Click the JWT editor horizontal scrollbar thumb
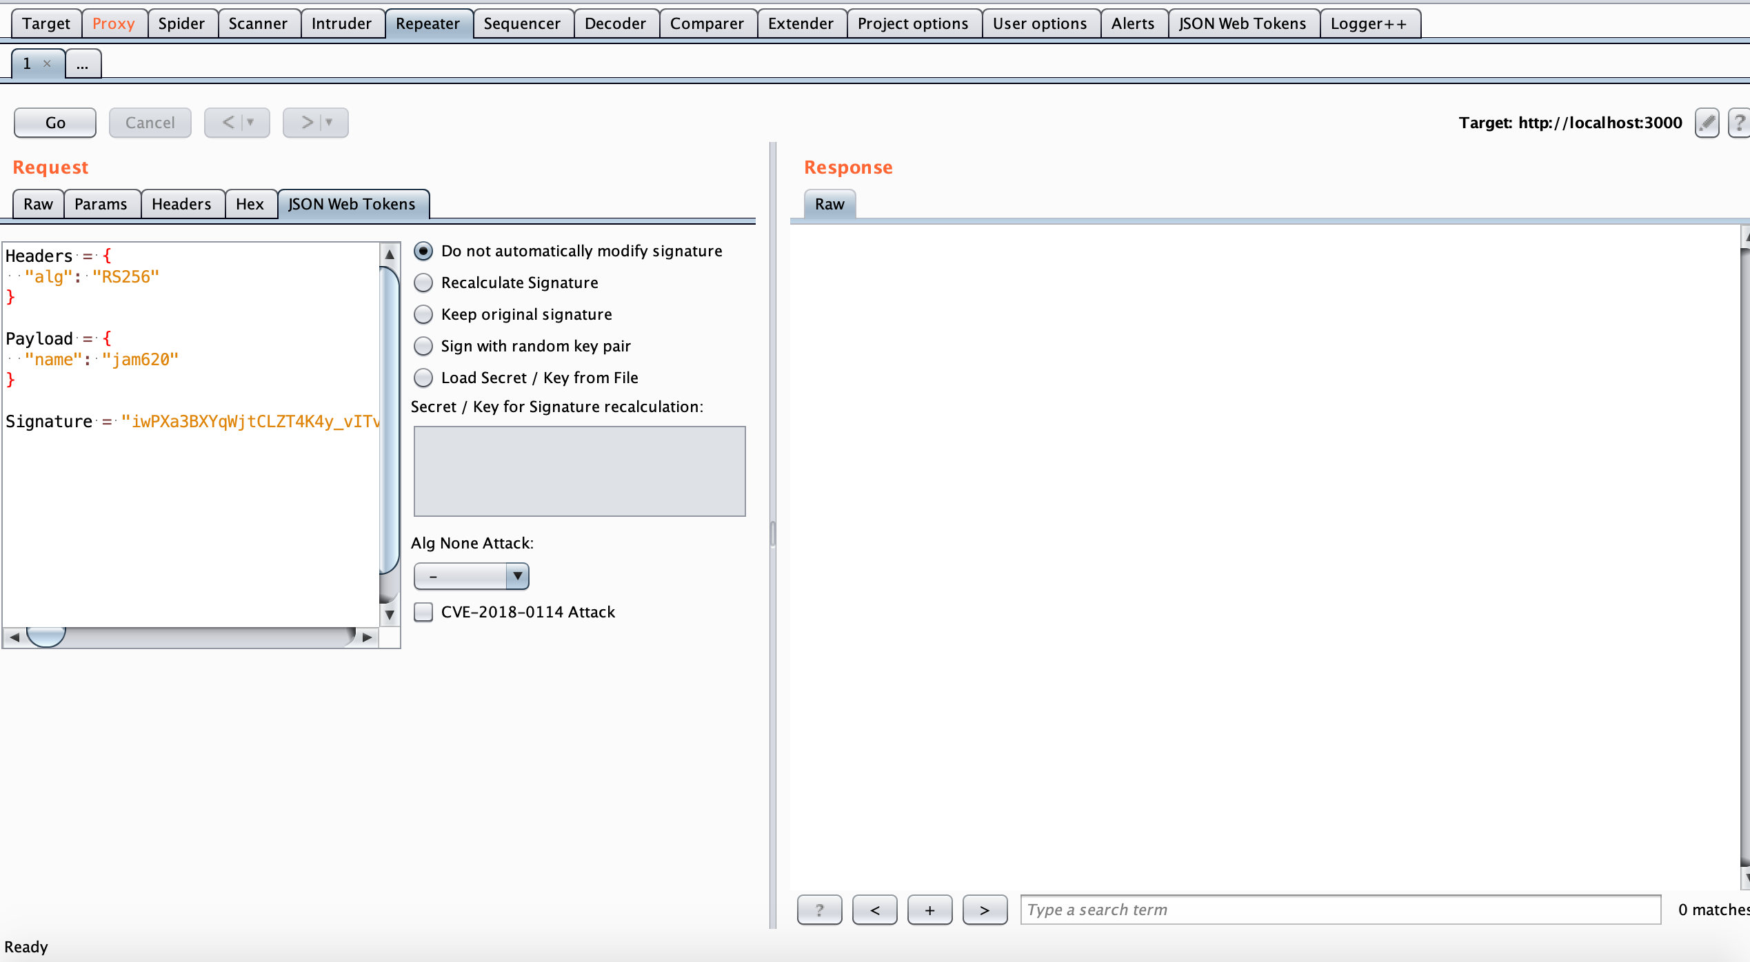Image resolution: width=1750 pixels, height=962 pixels. click(46, 637)
